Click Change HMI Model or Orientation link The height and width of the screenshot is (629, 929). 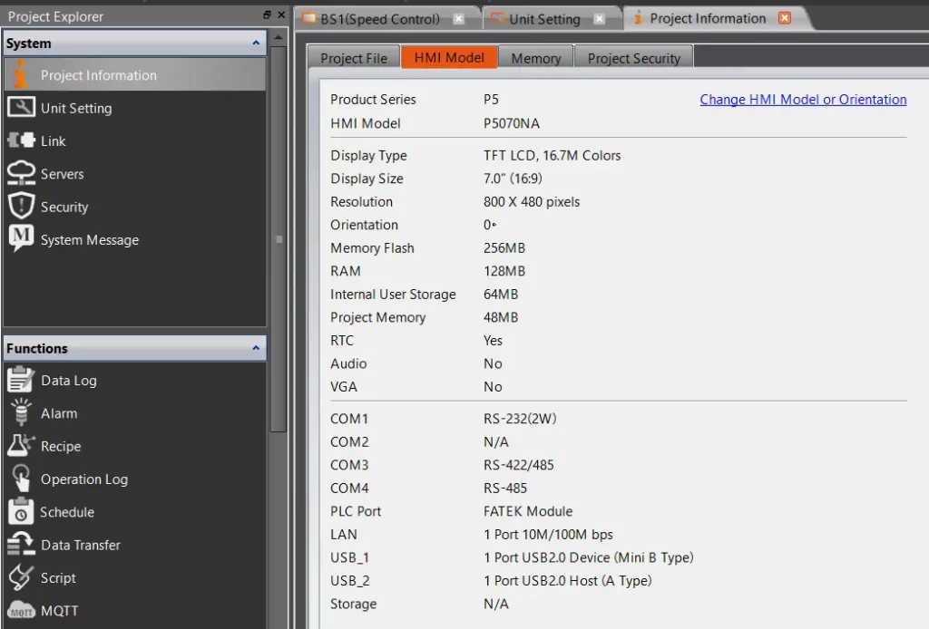pos(803,100)
